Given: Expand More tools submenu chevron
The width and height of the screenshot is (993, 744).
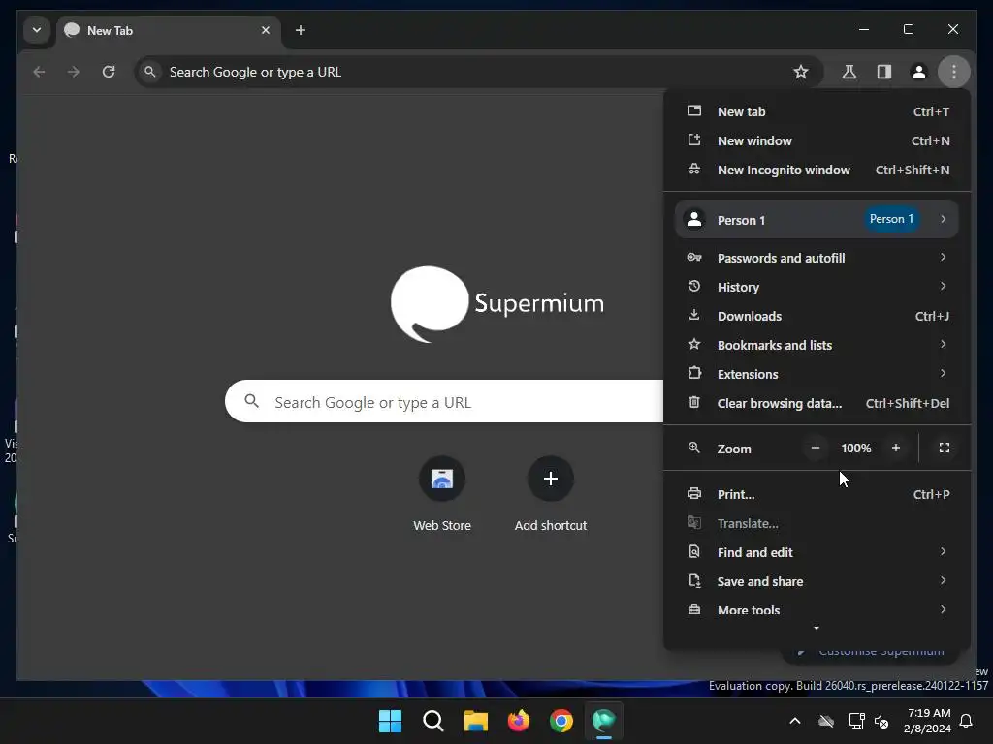Looking at the screenshot, I should coord(943,609).
